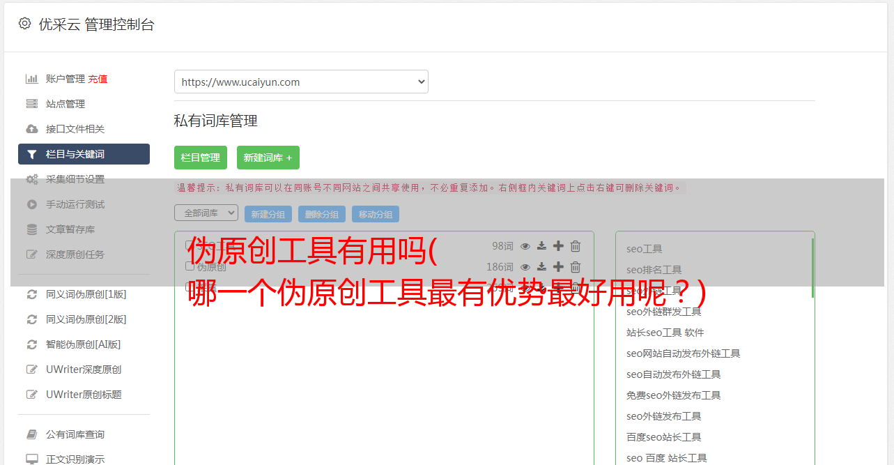Open the site URL dropdown https://www.ucaiyun.com
894x465 pixels.
click(x=301, y=82)
